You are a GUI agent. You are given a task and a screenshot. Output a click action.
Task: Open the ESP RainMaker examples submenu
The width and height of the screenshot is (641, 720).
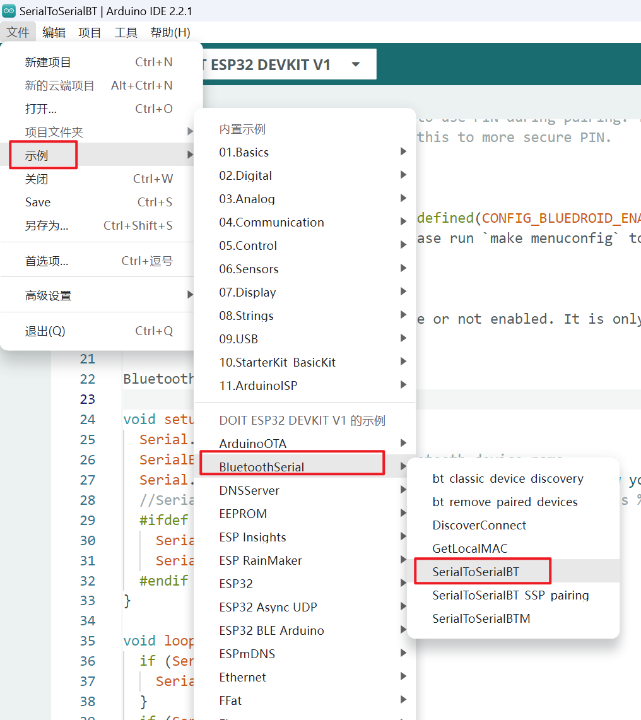(x=305, y=560)
